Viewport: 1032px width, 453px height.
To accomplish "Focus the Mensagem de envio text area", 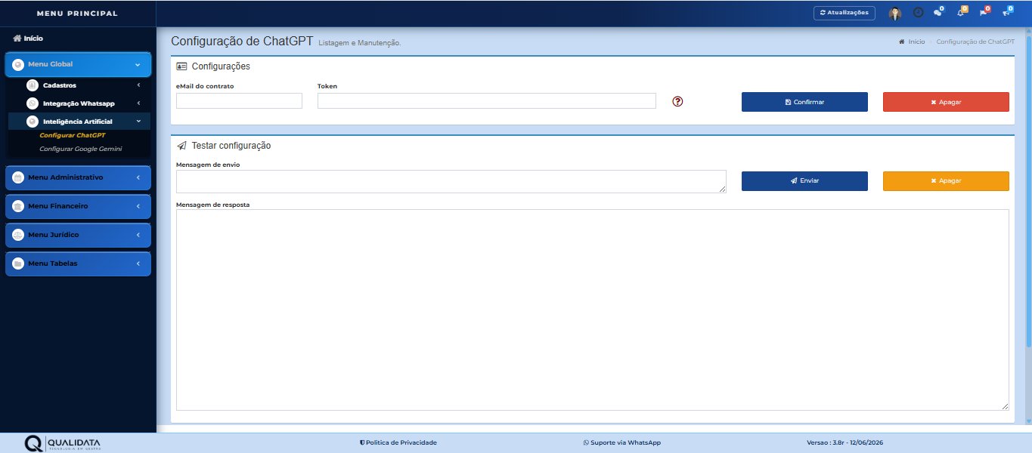I will pyautogui.click(x=451, y=181).
